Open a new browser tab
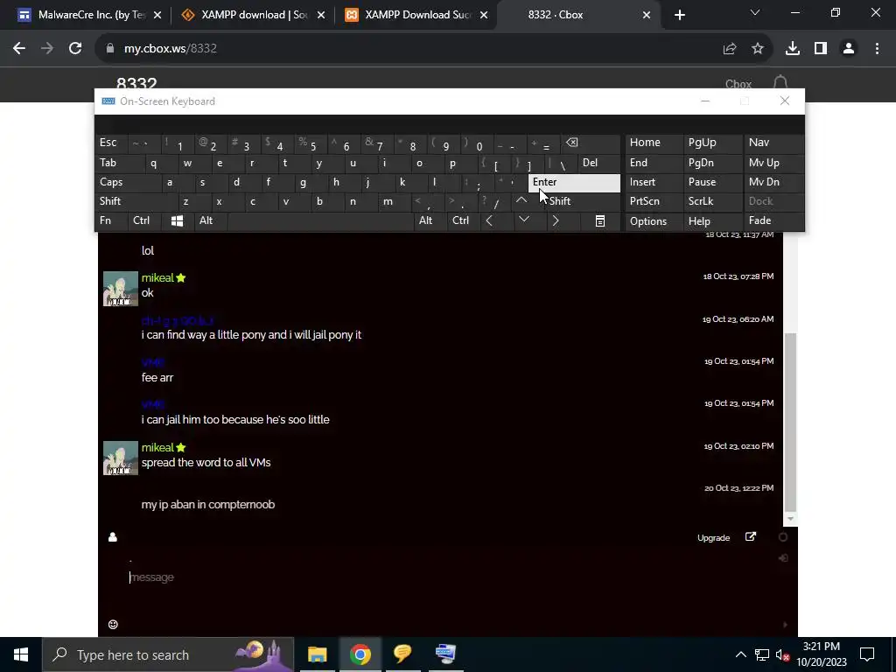896x672 pixels. (679, 15)
